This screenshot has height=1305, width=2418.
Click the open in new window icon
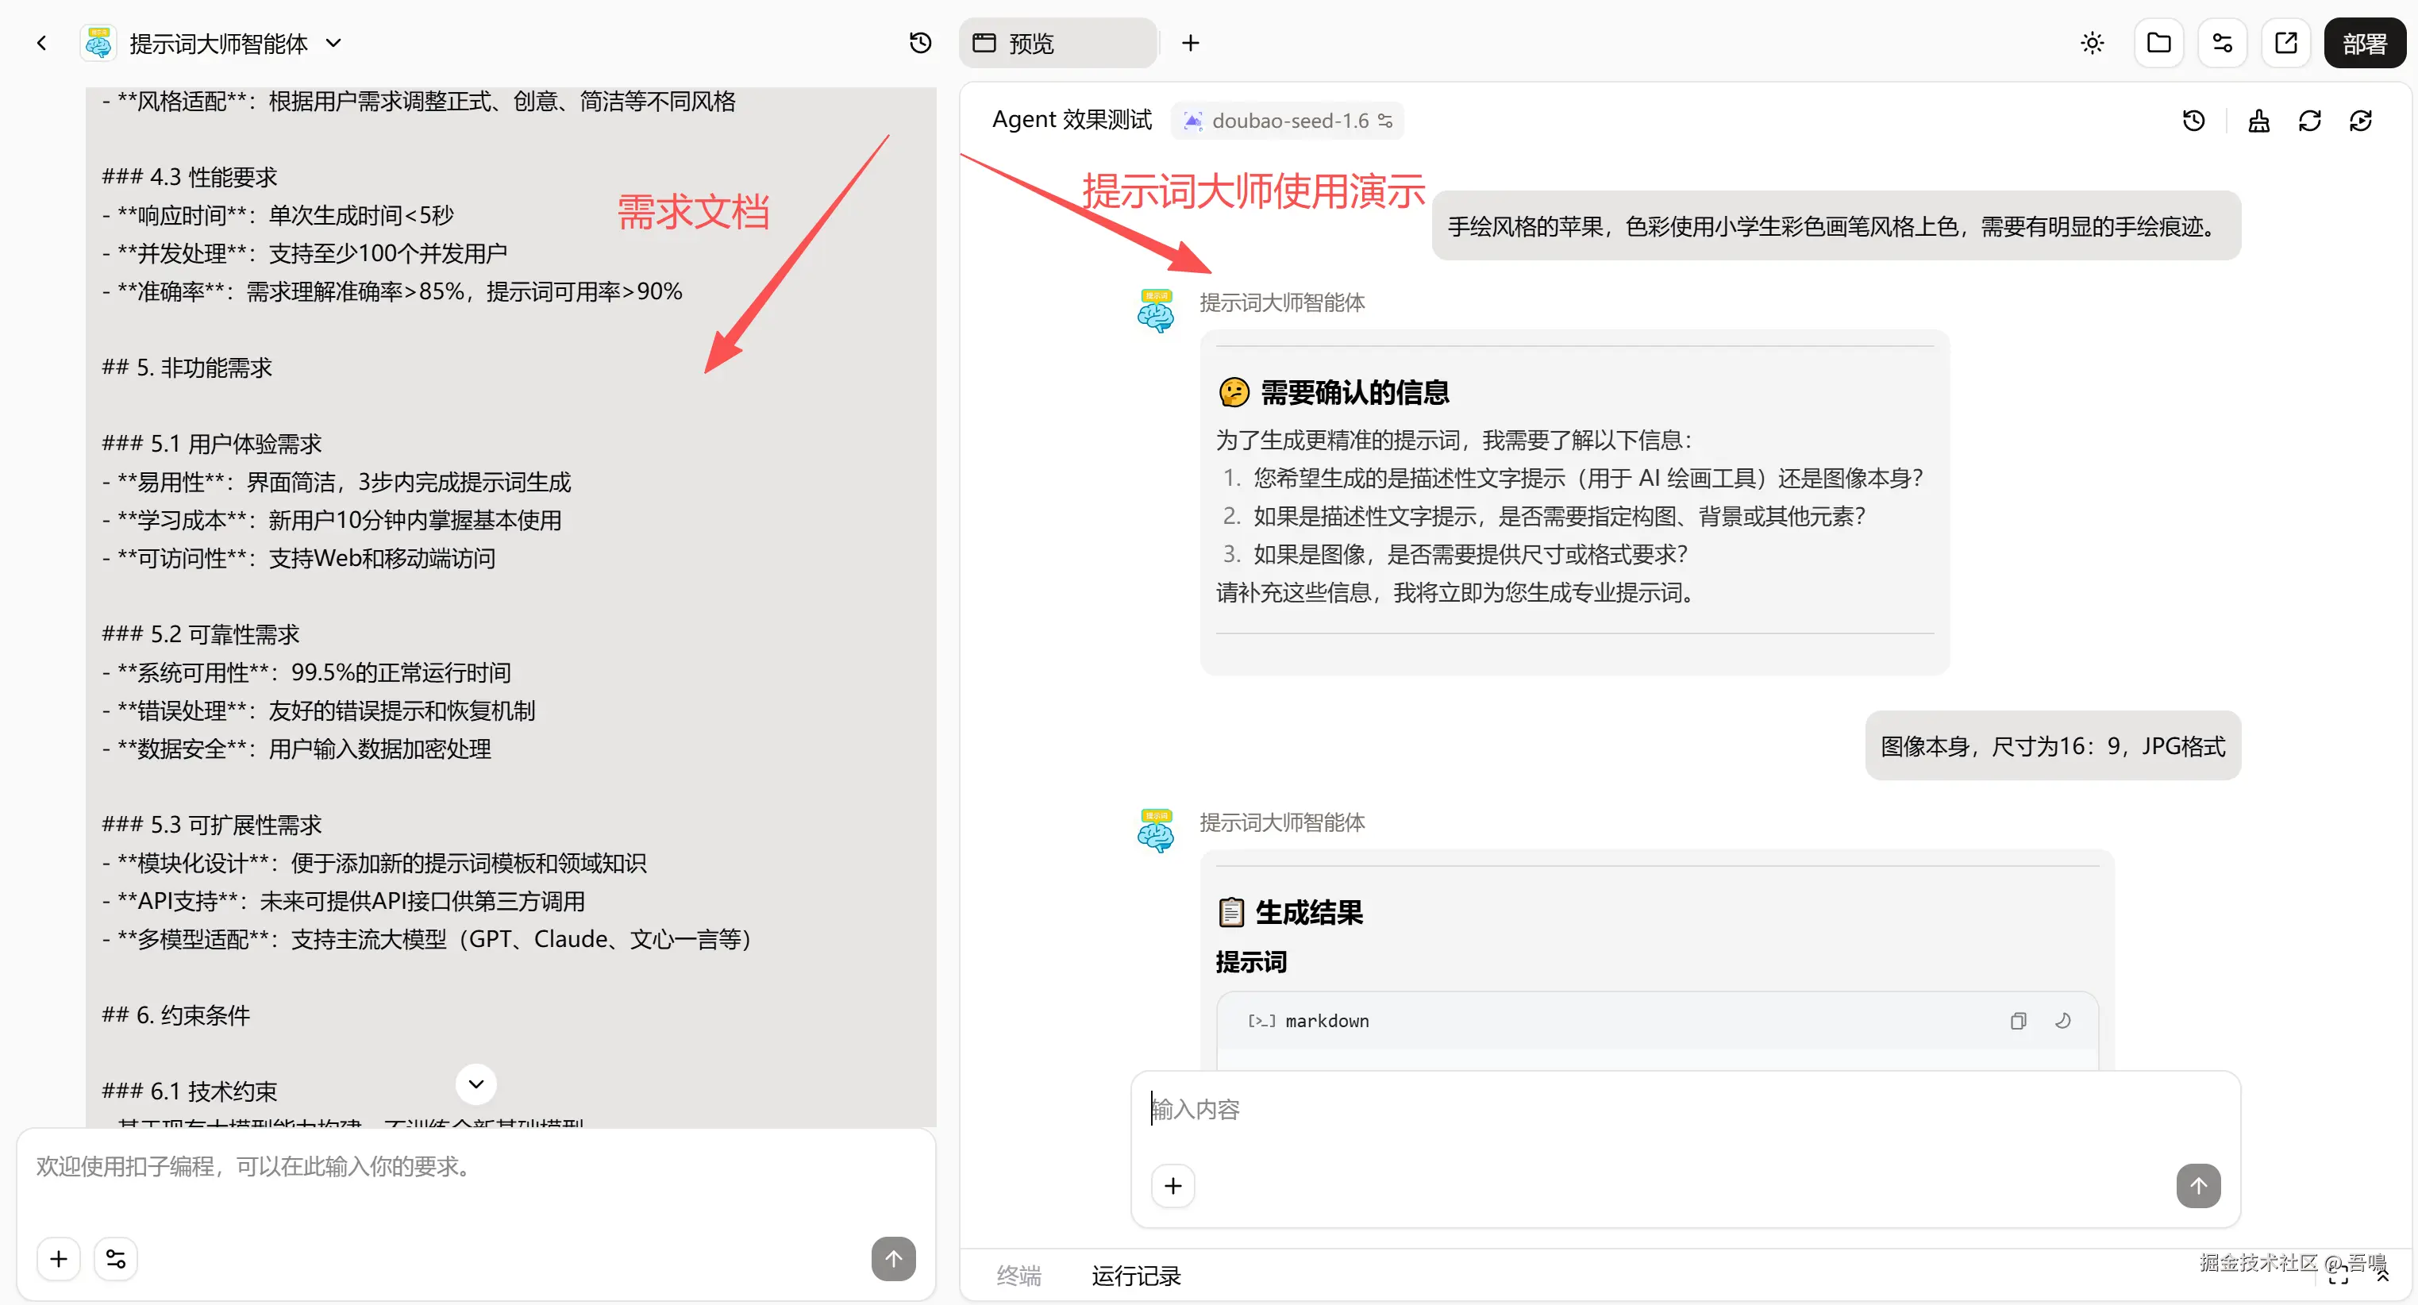2285,43
